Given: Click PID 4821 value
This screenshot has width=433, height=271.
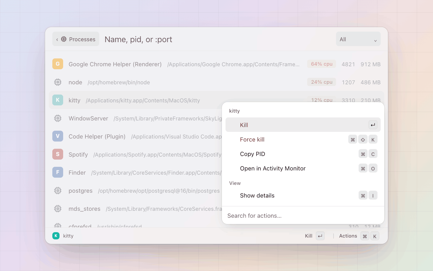Looking at the screenshot, I should click(348, 64).
